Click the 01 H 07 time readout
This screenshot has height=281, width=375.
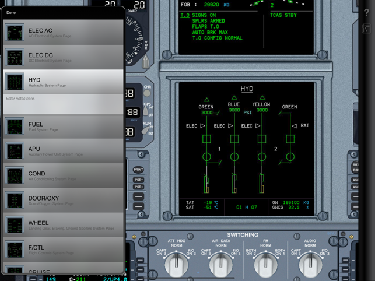(247, 208)
